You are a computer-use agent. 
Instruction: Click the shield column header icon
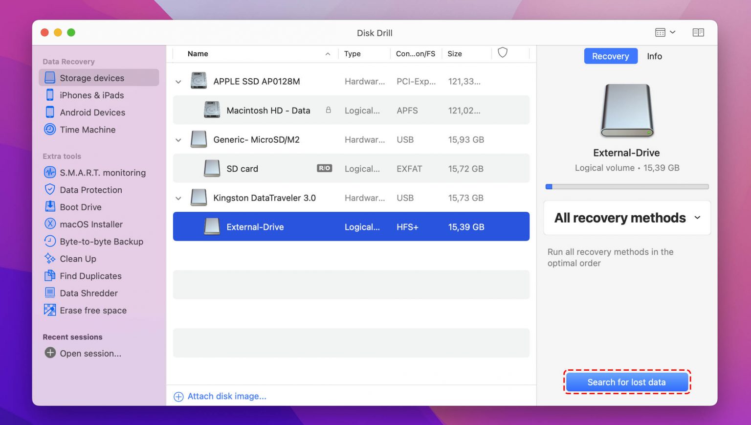coord(503,52)
